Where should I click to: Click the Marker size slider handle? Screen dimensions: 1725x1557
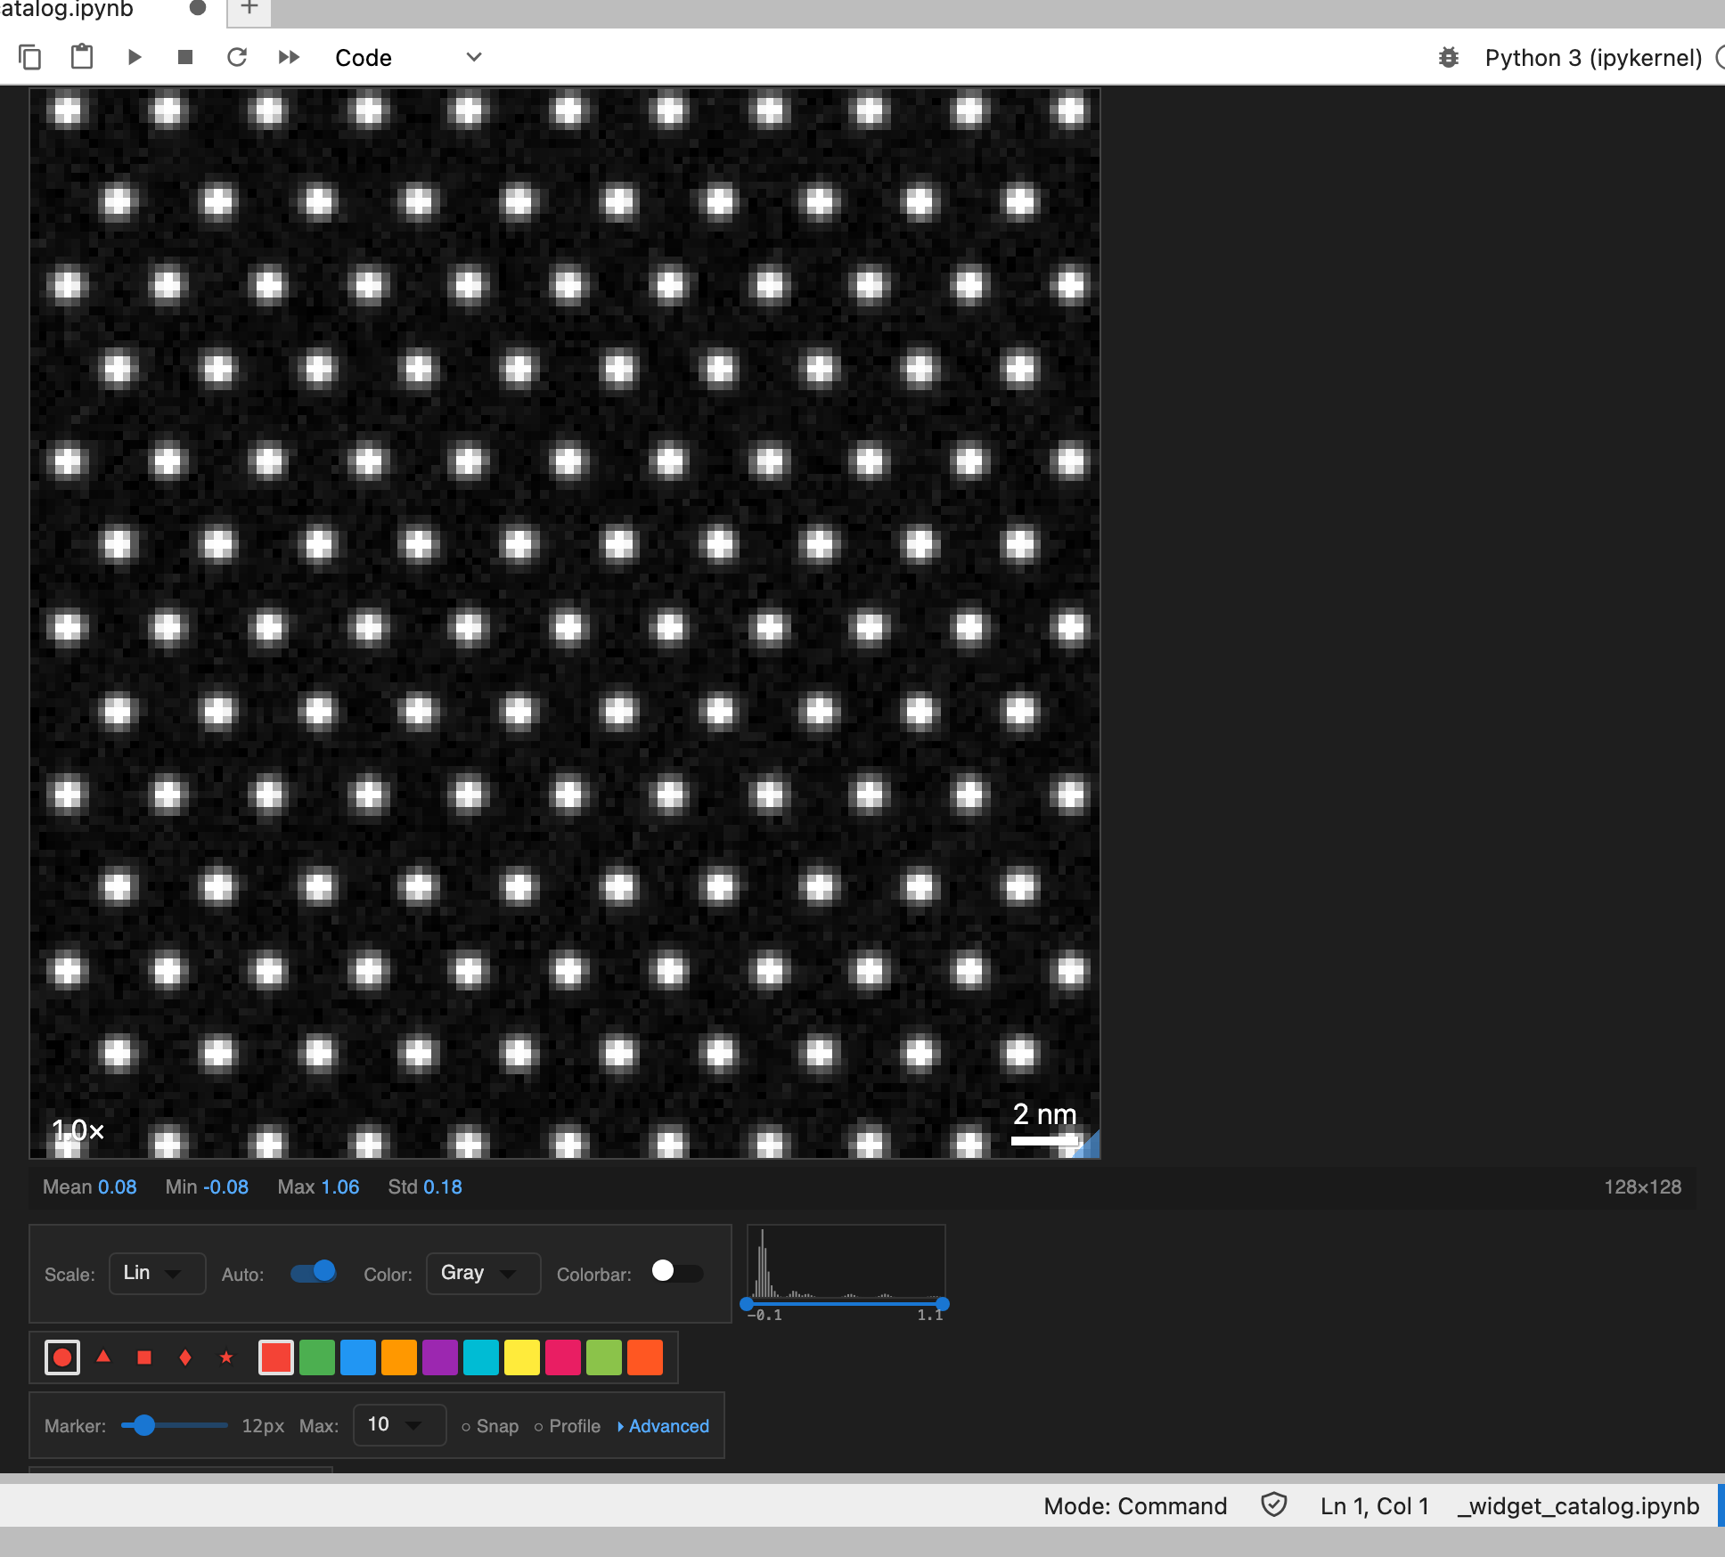point(144,1425)
